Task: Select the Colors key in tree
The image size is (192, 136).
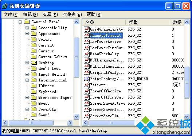Action: point(45,39)
